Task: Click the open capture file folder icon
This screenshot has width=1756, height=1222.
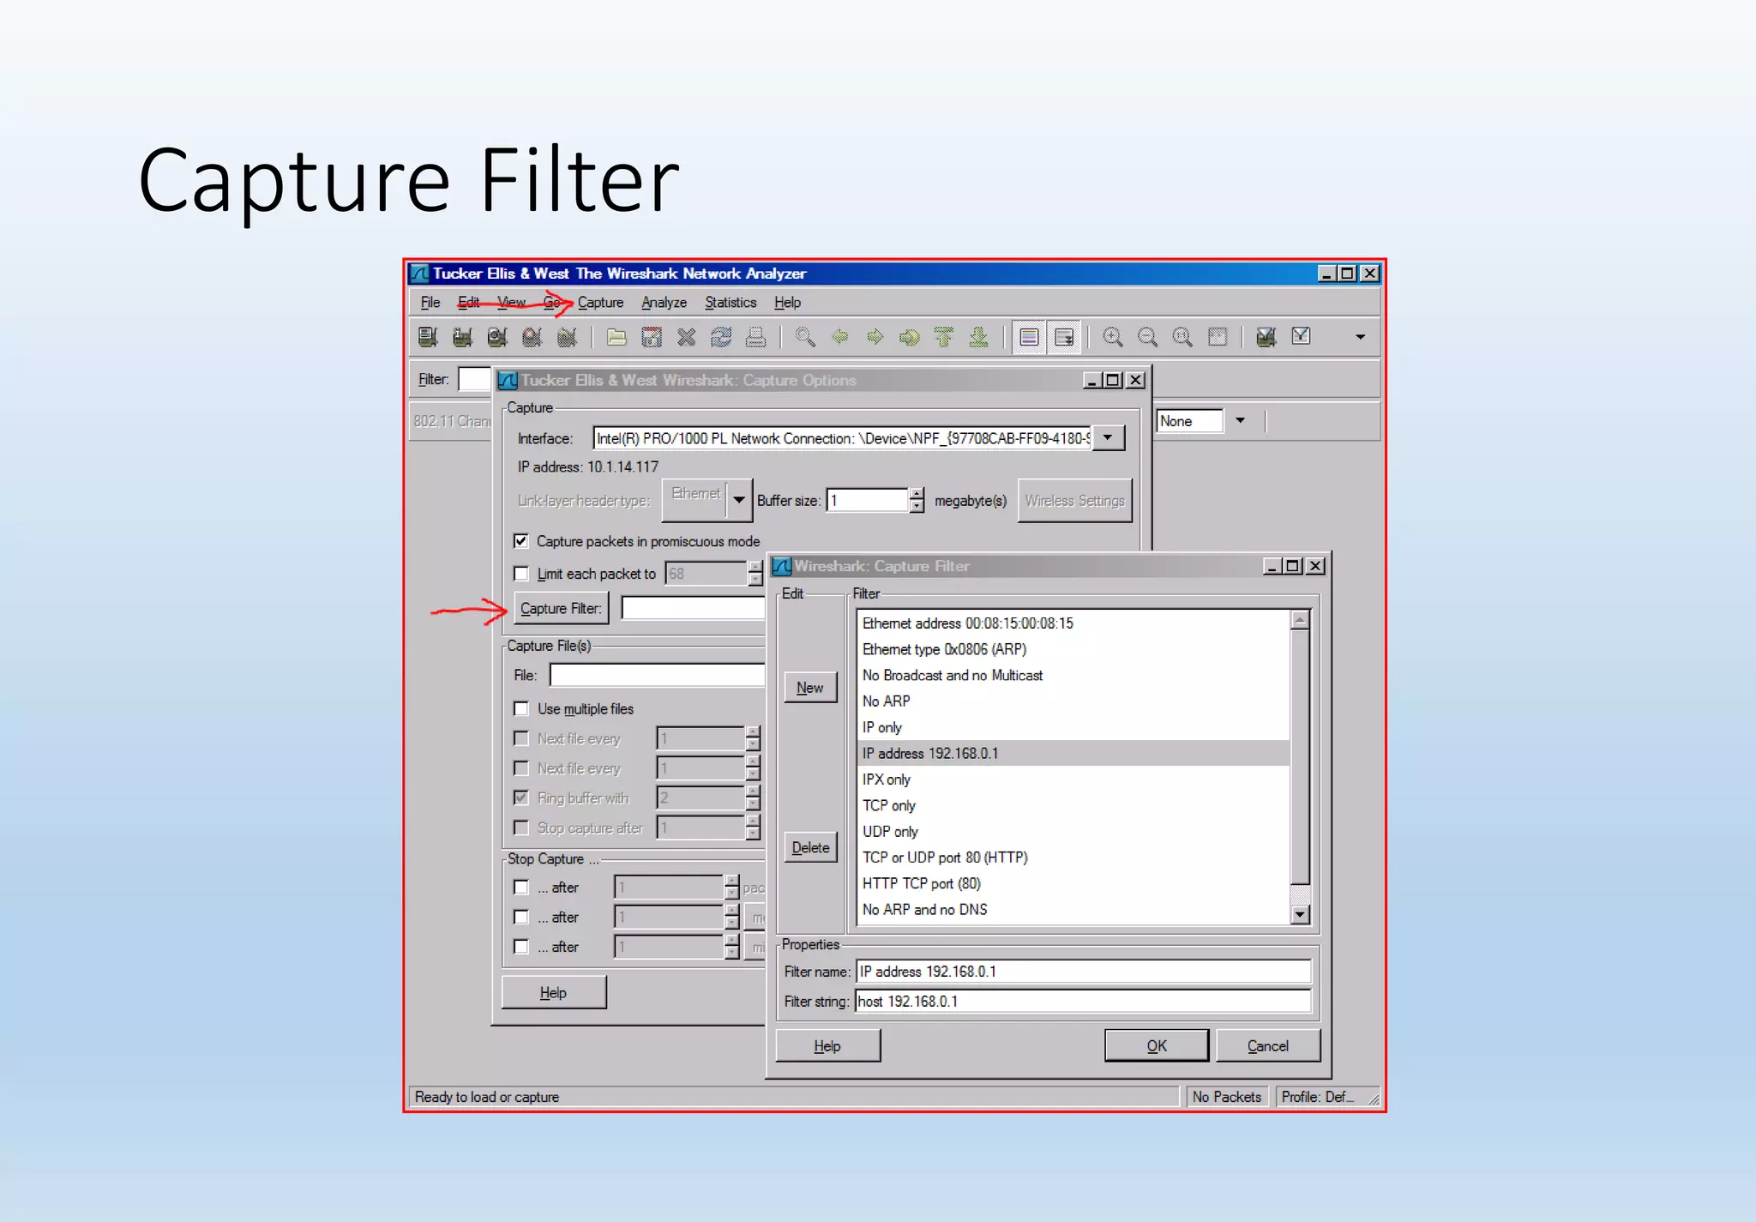Action: tap(616, 337)
